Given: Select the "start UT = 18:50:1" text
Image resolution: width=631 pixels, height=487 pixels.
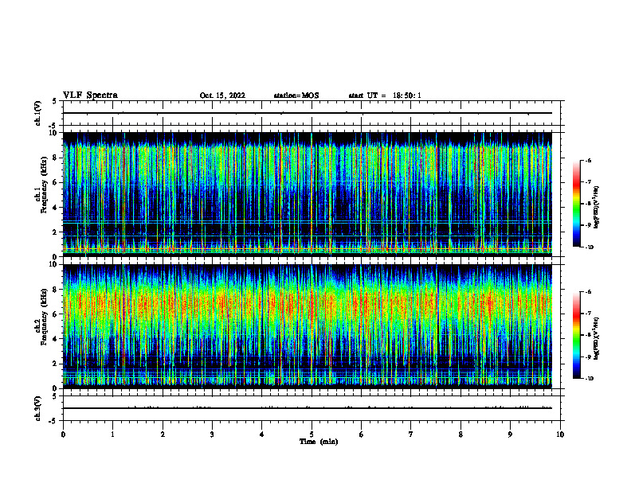Looking at the screenshot, I should (x=385, y=95).
